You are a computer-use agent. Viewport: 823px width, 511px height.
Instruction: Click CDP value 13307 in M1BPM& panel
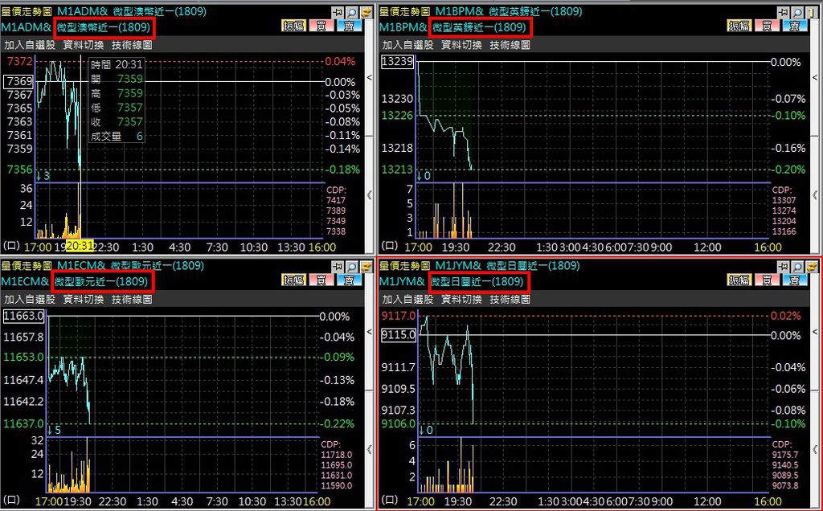[x=784, y=200]
